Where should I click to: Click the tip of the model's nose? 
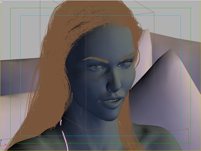tap(113, 88)
